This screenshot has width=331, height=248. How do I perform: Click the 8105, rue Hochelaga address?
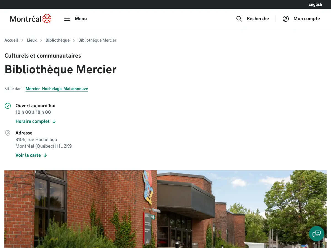coord(36,139)
